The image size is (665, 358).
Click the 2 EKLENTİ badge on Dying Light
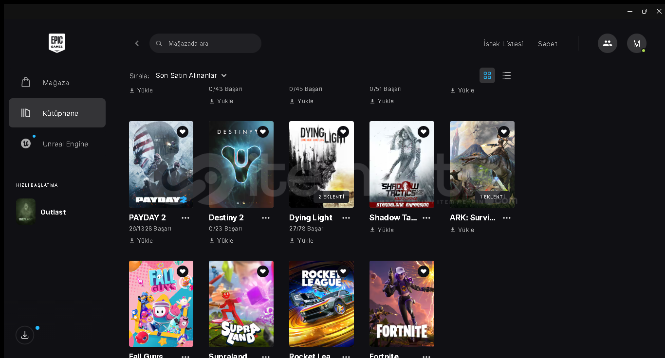[x=331, y=197]
